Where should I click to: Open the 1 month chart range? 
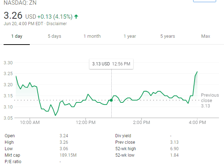pyautogui.click(x=92, y=36)
